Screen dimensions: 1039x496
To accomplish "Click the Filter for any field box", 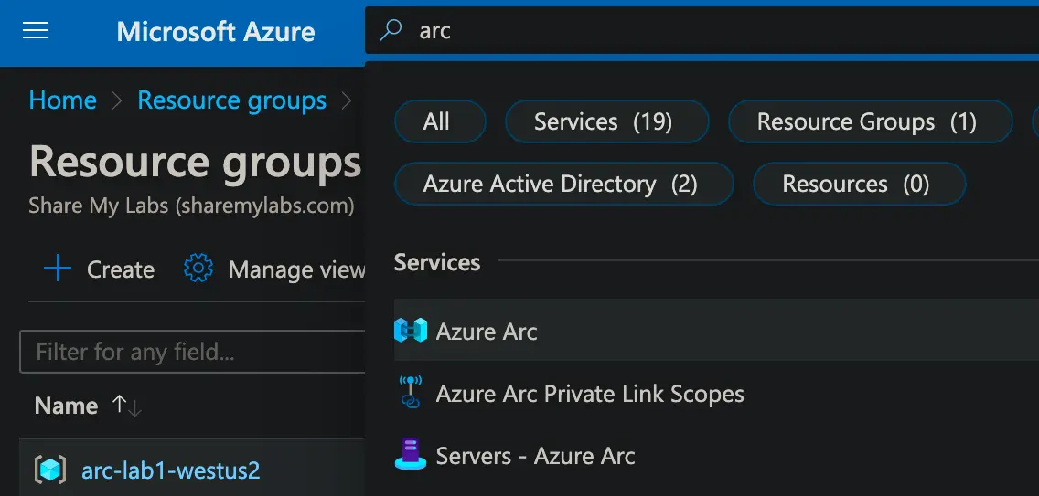I will click(x=192, y=352).
